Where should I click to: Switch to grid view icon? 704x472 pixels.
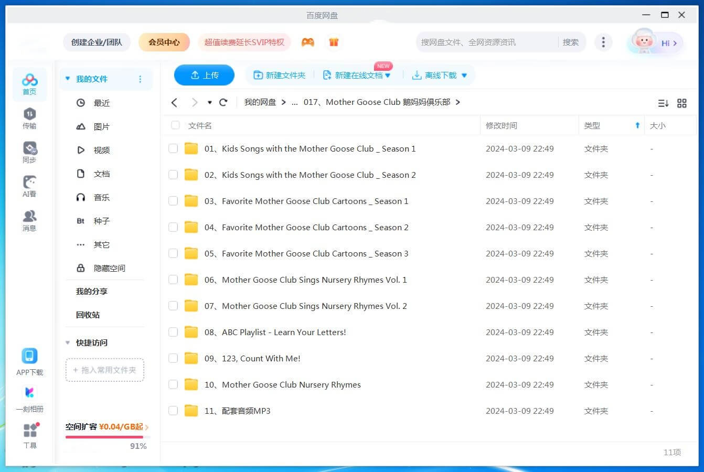[682, 103]
